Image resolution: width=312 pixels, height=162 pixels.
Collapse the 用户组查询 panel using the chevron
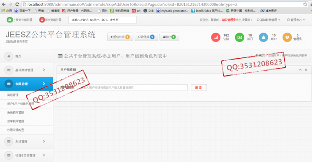point(300,69)
